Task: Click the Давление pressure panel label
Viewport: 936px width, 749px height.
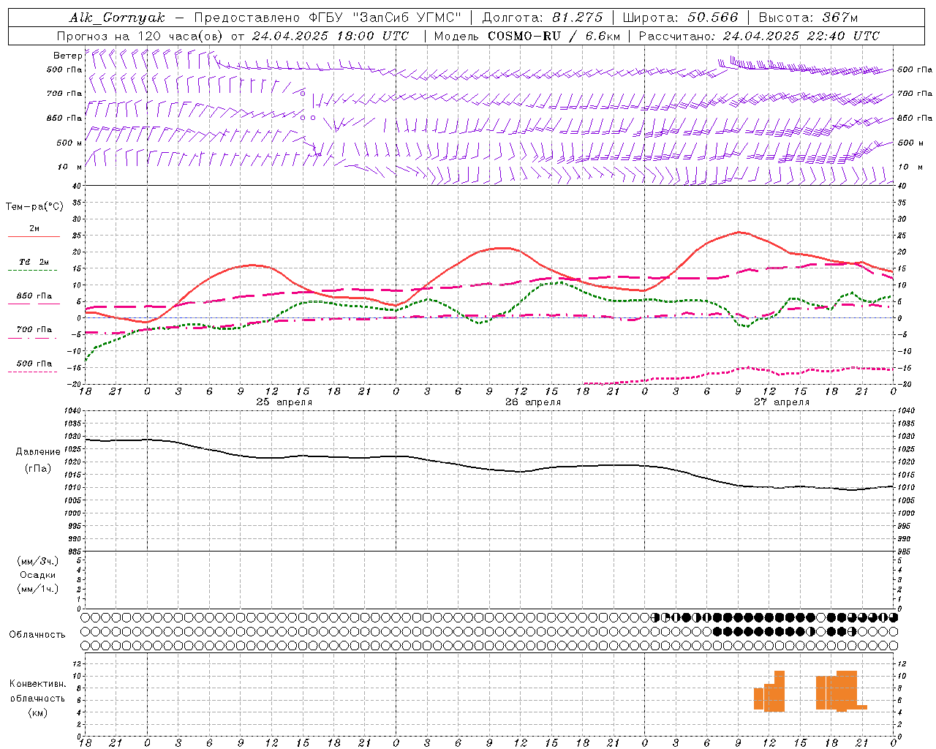Action: pyautogui.click(x=37, y=452)
